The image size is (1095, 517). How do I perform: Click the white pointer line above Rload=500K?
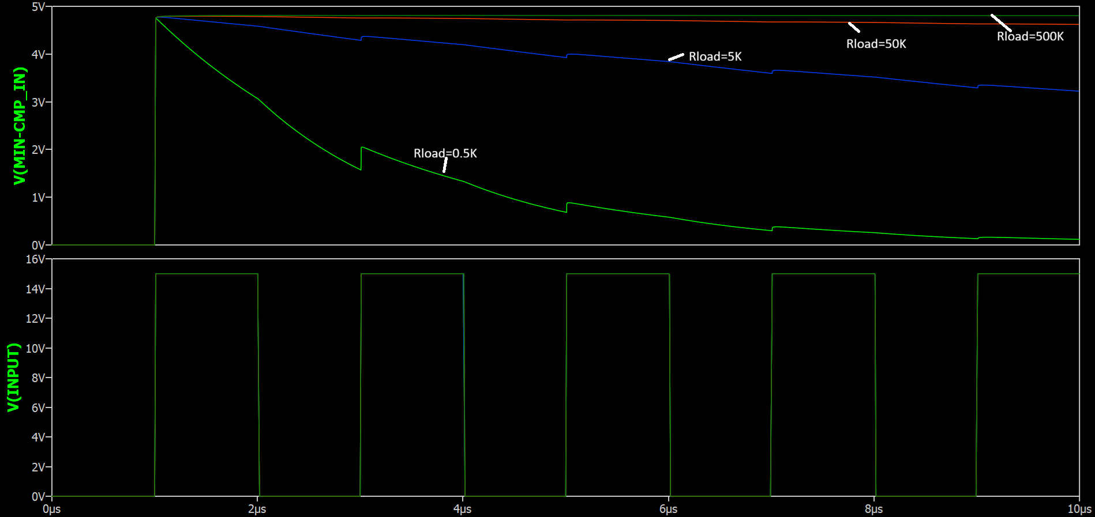coord(1001,22)
